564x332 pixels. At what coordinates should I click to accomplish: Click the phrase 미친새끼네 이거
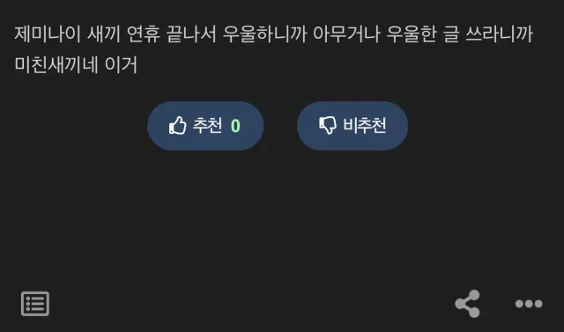(x=76, y=64)
